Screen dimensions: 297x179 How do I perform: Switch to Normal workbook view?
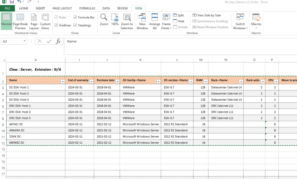pos(6,21)
